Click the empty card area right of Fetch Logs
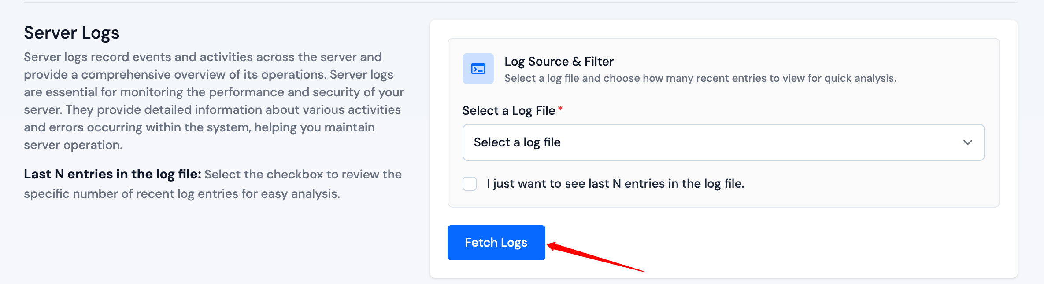This screenshot has width=1044, height=284. coord(793,243)
